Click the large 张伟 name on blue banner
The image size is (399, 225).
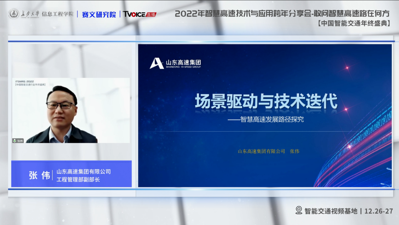point(39,175)
